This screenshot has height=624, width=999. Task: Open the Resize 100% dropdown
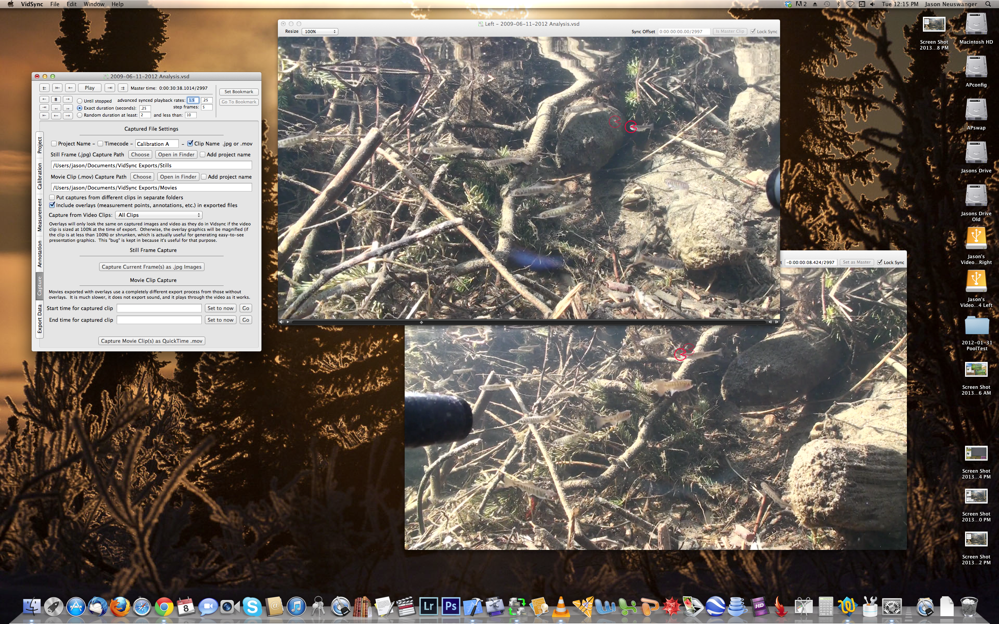(x=320, y=31)
